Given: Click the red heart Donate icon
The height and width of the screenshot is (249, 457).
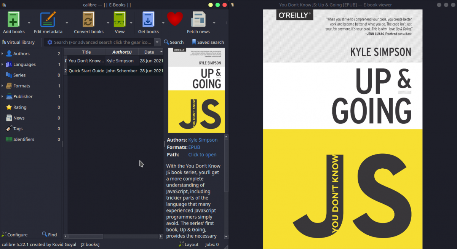Looking at the screenshot, I should tap(175, 19).
